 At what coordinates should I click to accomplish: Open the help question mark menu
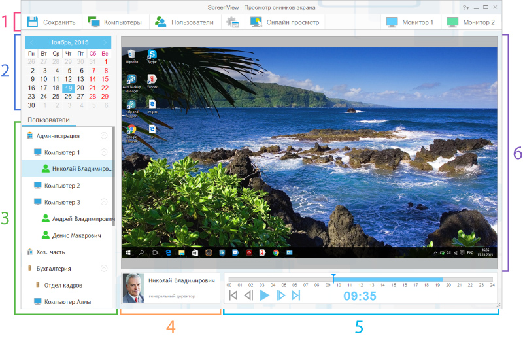(465, 7)
